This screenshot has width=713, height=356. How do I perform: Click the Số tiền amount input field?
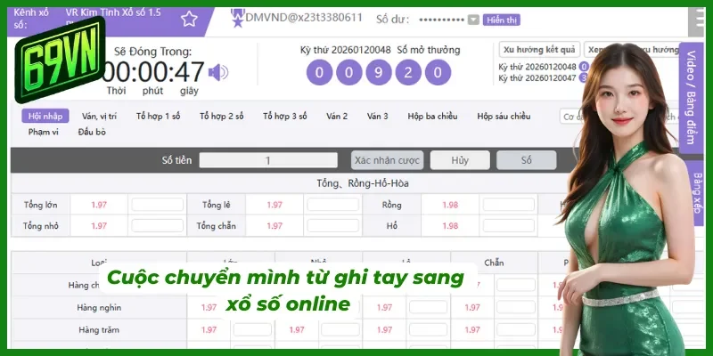point(268,160)
